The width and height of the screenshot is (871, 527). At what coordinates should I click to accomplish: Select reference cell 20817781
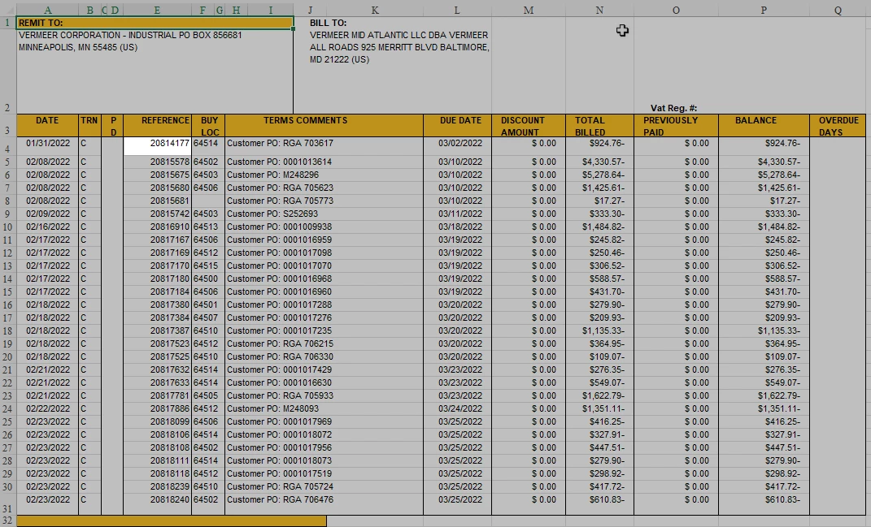click(157, 395)
